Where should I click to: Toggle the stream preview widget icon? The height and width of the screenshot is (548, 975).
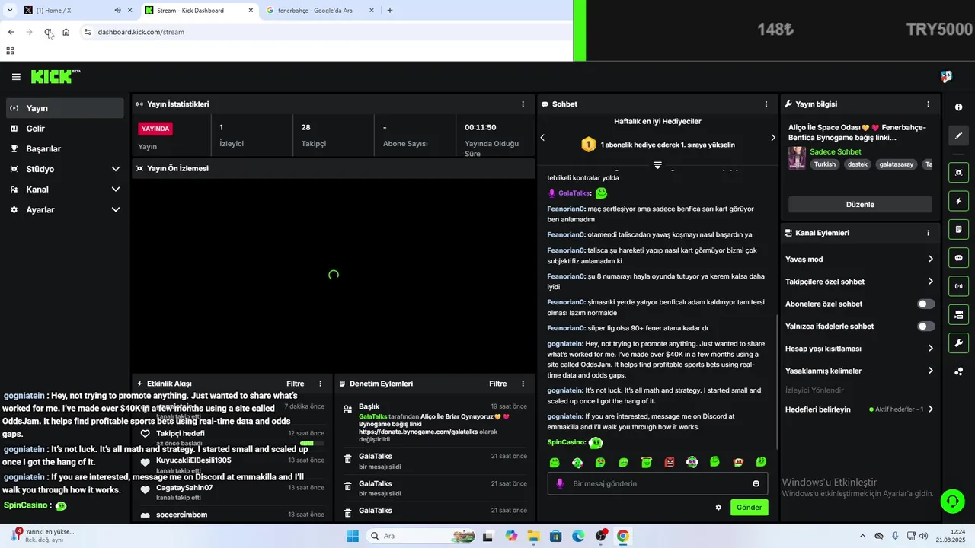[x=958, y=173]
